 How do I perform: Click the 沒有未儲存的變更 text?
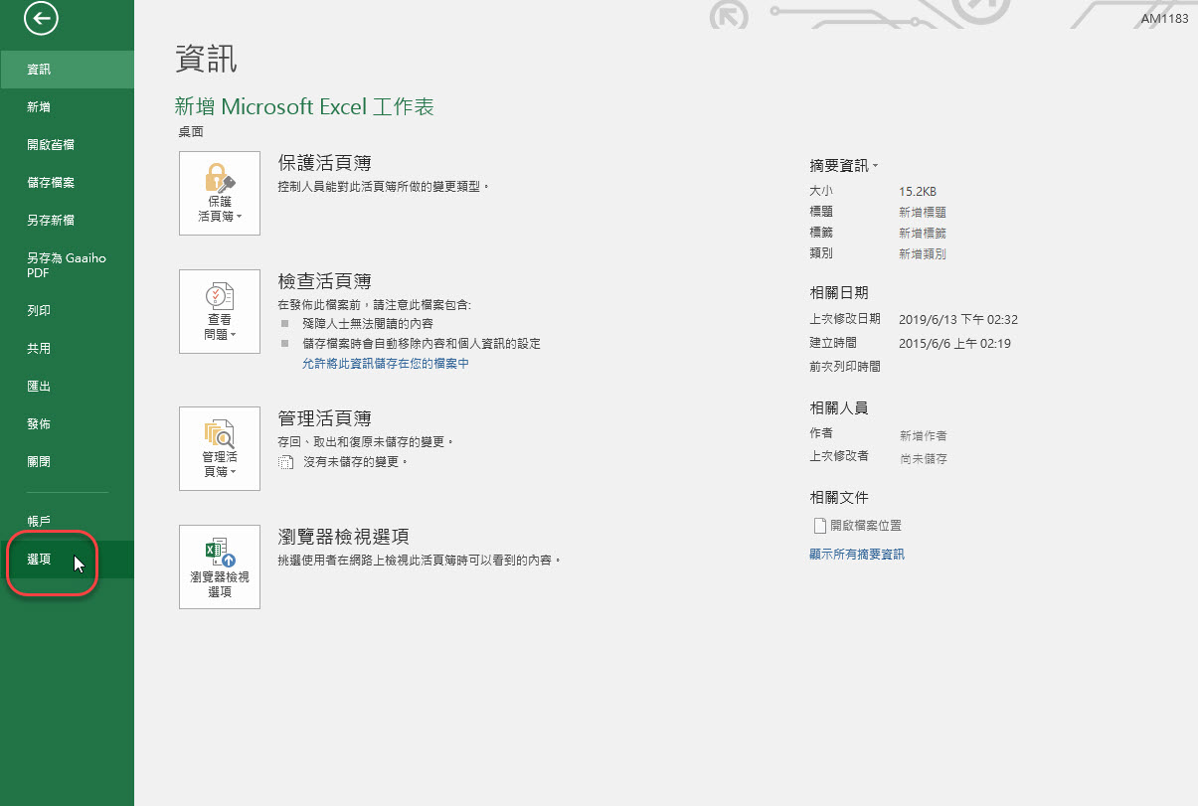tap(355, 462)
